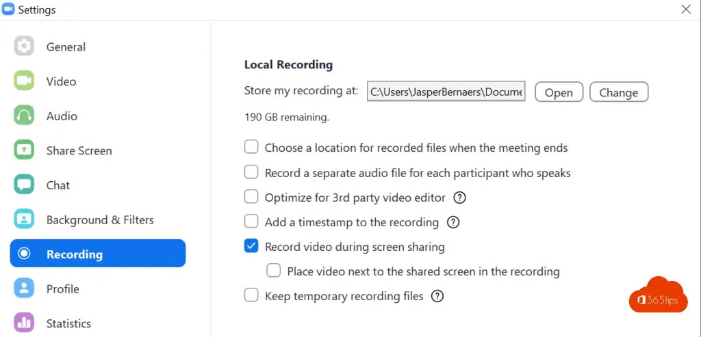Select the Video camera icon
Screen dimensions: 701x337
click(x=24, y=81)
